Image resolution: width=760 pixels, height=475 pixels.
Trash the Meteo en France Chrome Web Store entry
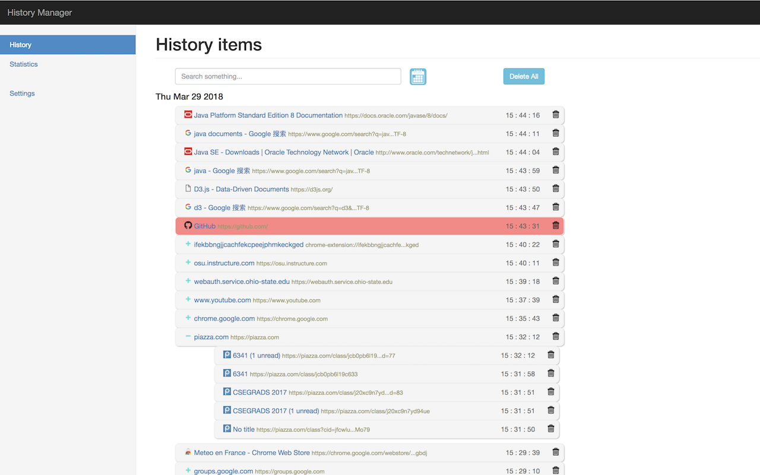point(556,452)
